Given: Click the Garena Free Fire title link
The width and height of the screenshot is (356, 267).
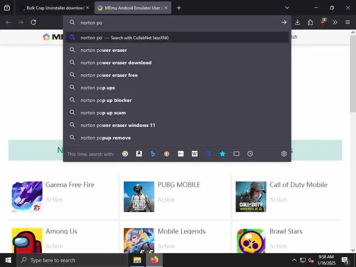Looking at the screenshot, I should 70,185.
